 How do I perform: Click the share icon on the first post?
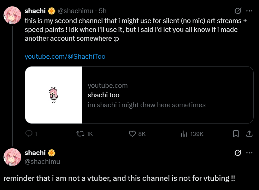pos(249,134)
